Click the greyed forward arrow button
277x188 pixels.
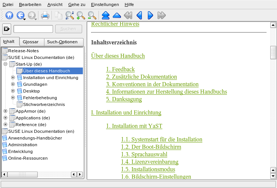pyautogui.click(x=31, y=15)
